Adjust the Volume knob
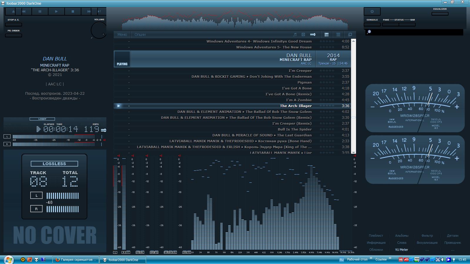Screen dimensions: 470x264 click(x=99, y=30)
